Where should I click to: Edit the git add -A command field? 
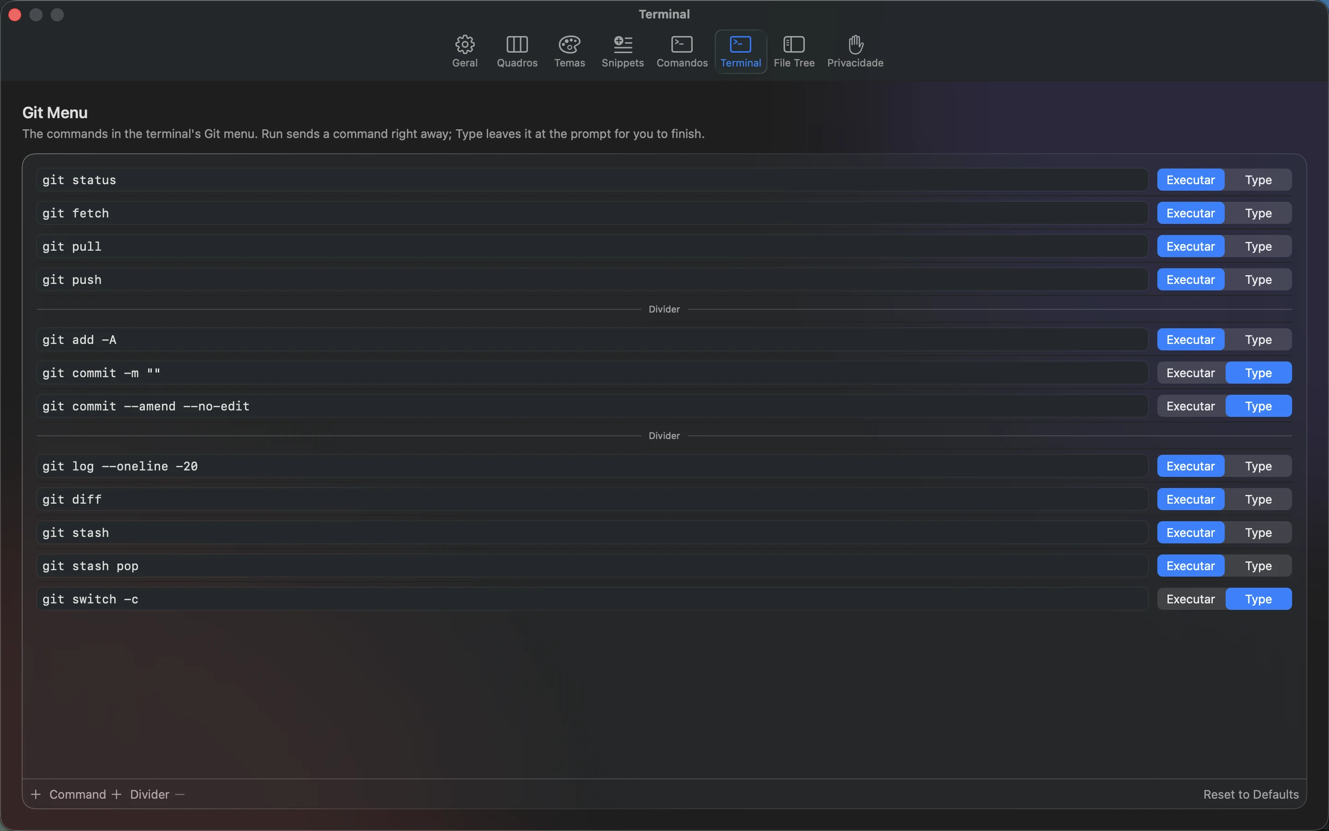click(x=592, y=340)
